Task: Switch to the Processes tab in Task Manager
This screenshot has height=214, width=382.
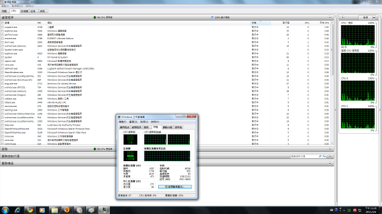Action: point(137,127)
